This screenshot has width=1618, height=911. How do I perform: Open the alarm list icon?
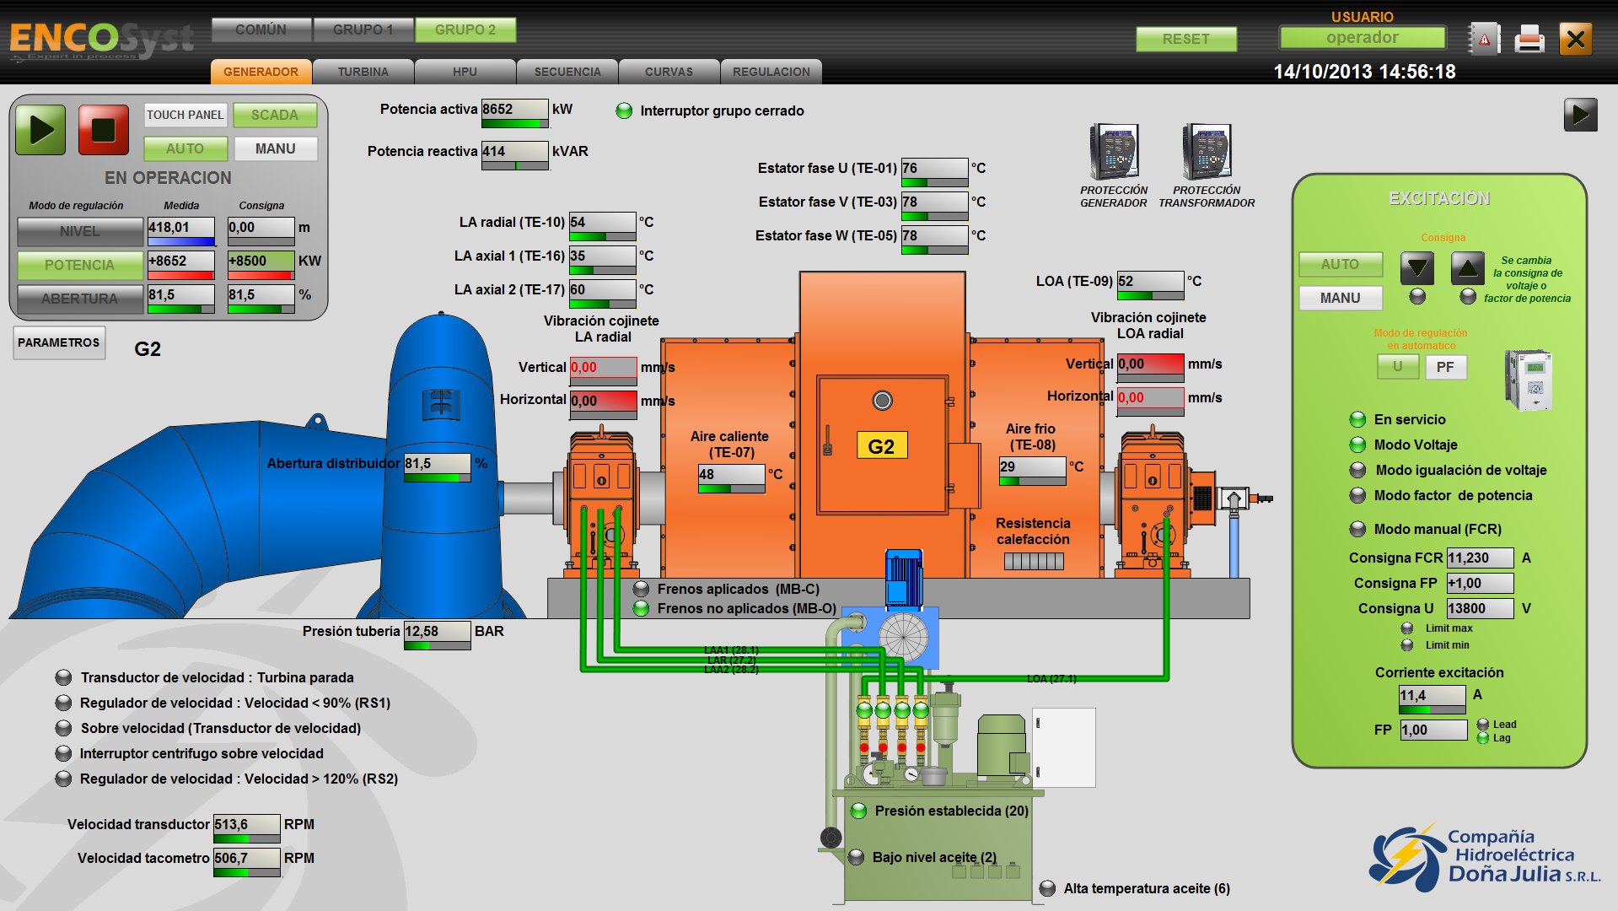point(1484,38)
